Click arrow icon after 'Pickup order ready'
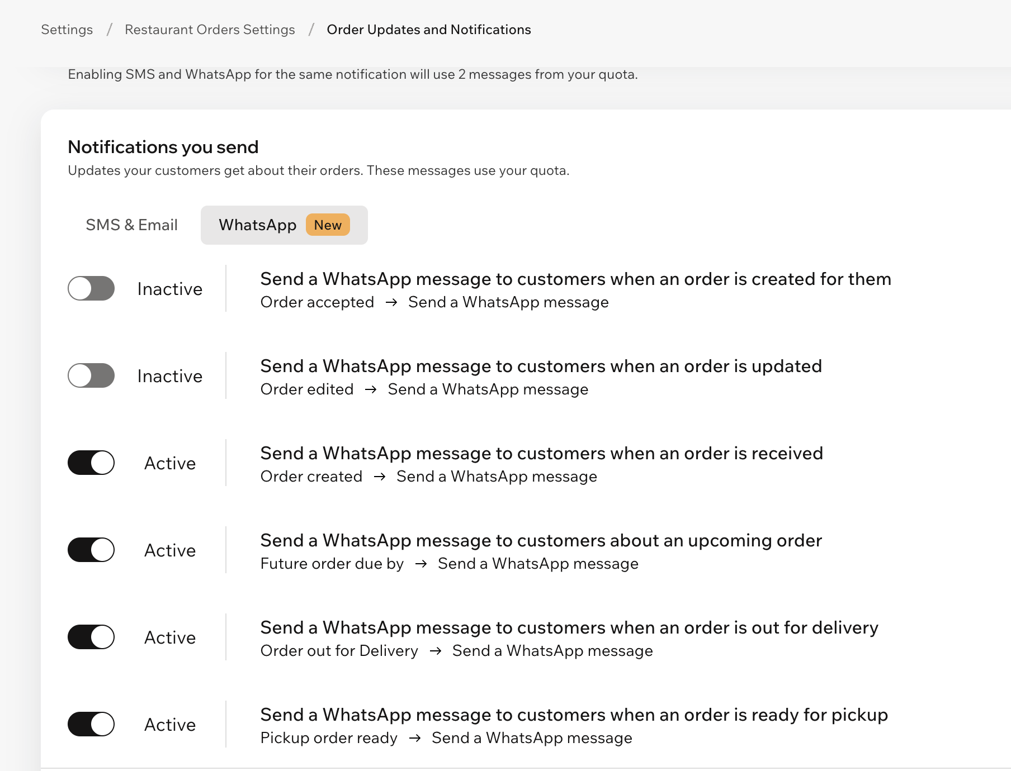Viewport: 1011px width, 771px height. pos(415,738)
